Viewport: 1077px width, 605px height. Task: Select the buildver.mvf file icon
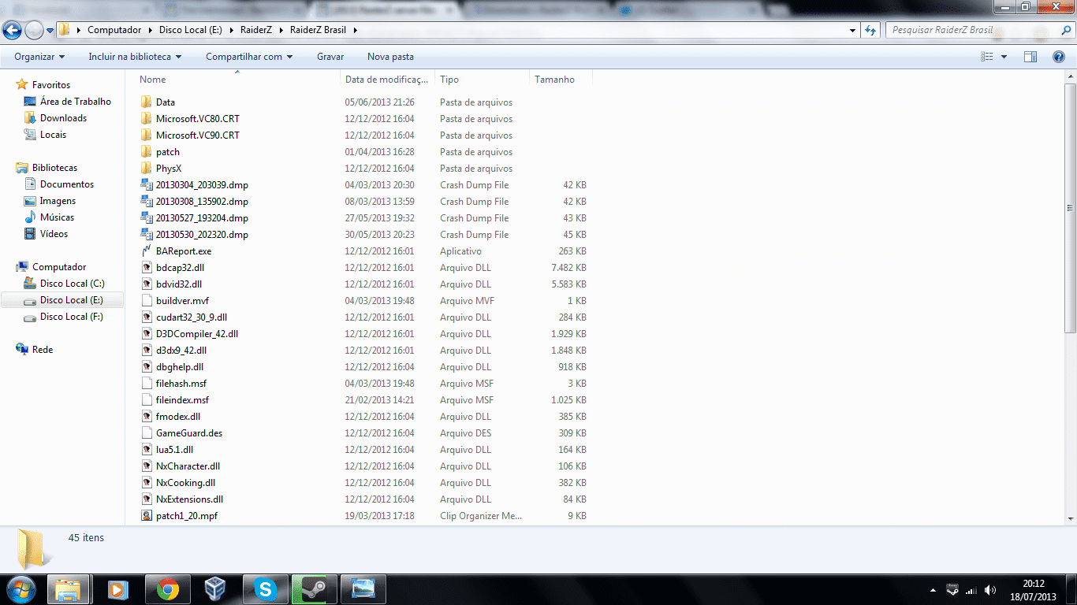pyautogui.click(x=146, y=301)
